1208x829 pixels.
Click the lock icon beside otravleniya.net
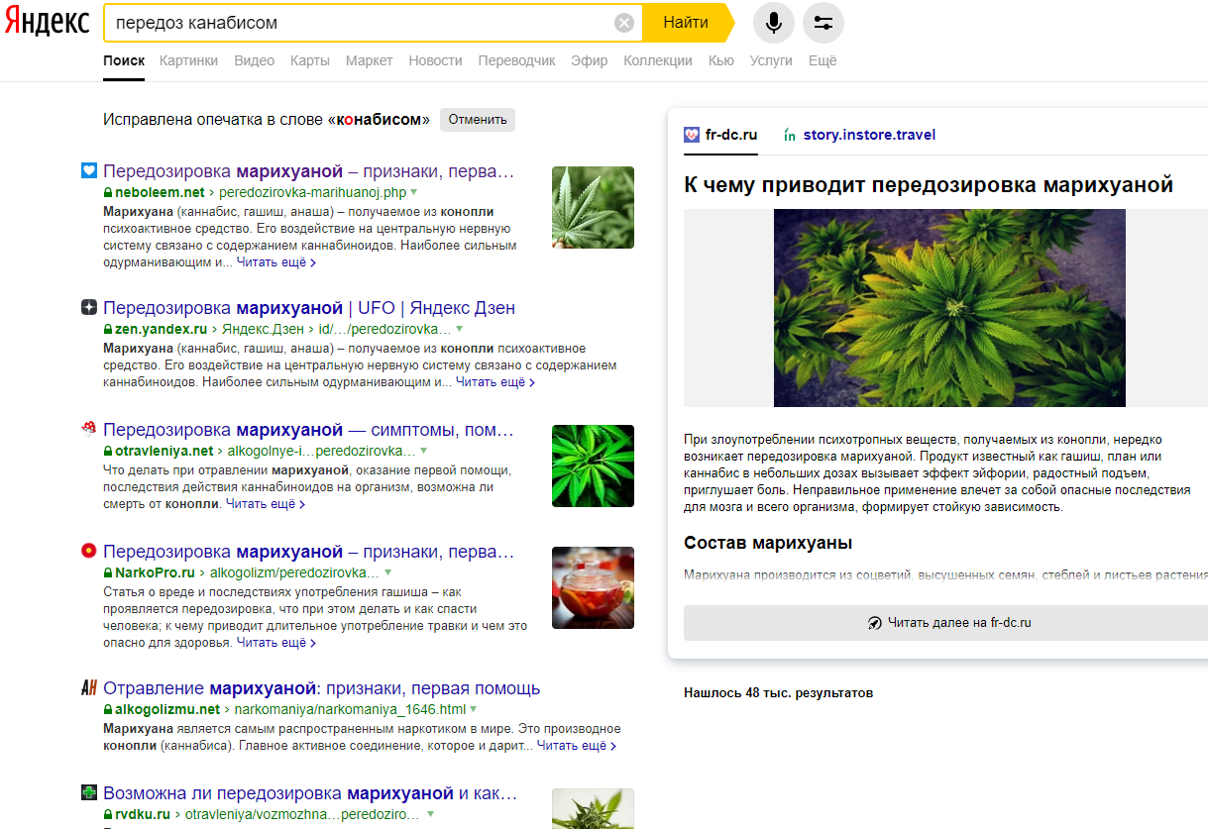point(108,451)
